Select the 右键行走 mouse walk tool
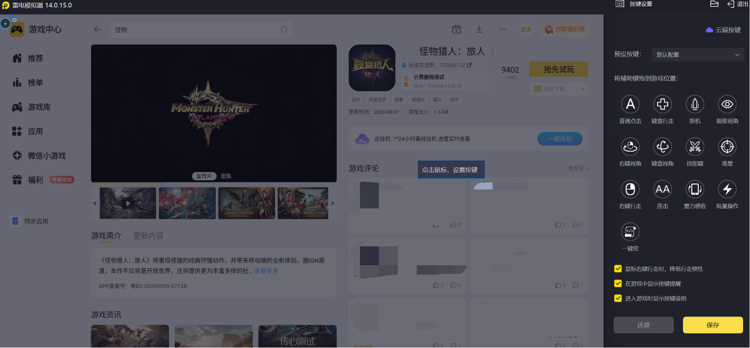750x348 pixels. tap(630, 189)
